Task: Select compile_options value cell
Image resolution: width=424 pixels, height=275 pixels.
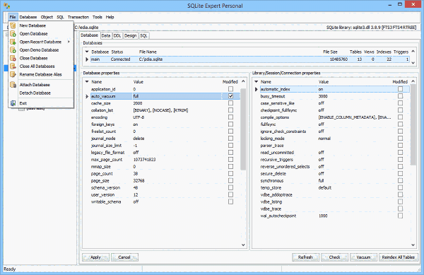Action: click(x=354, y=117)
